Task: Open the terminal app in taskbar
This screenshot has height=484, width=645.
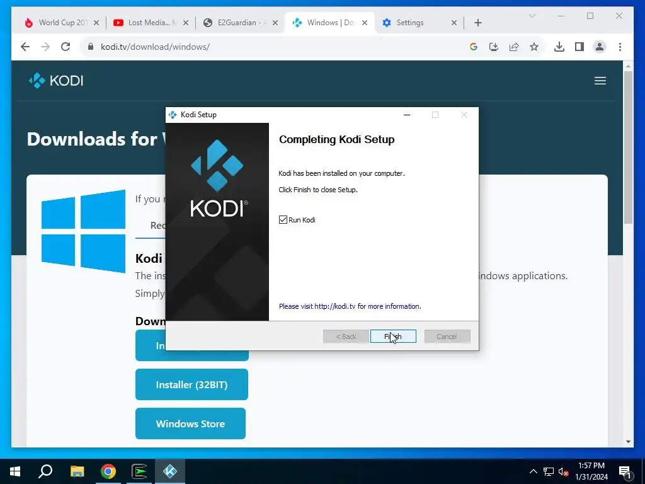Action: pyautogui.click(x=139, y=471)
